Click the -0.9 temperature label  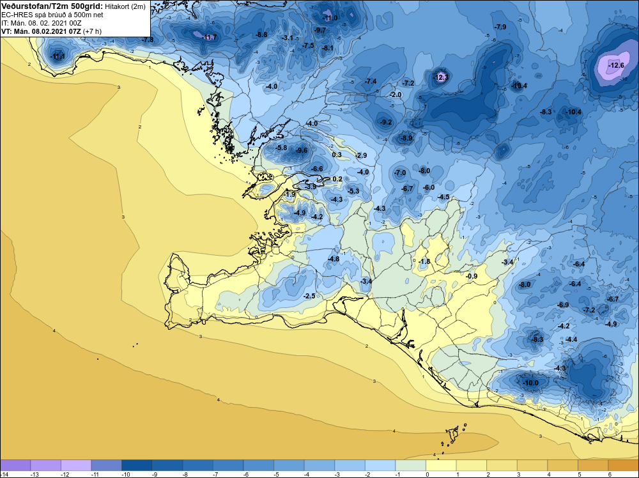tap(471, 276)
